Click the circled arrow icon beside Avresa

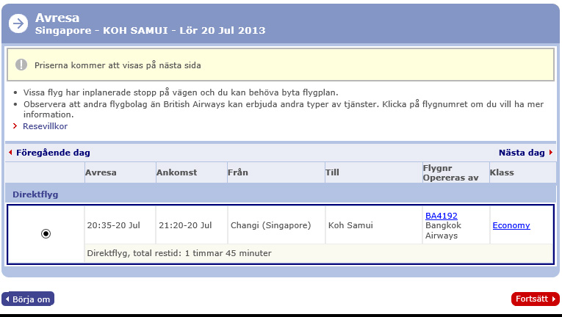pos(18,23)
